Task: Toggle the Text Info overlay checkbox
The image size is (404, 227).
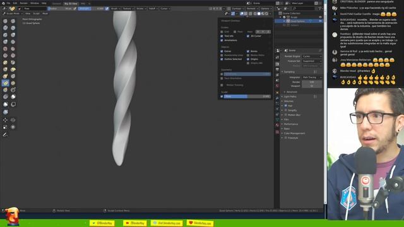Action: coord(222,36)
